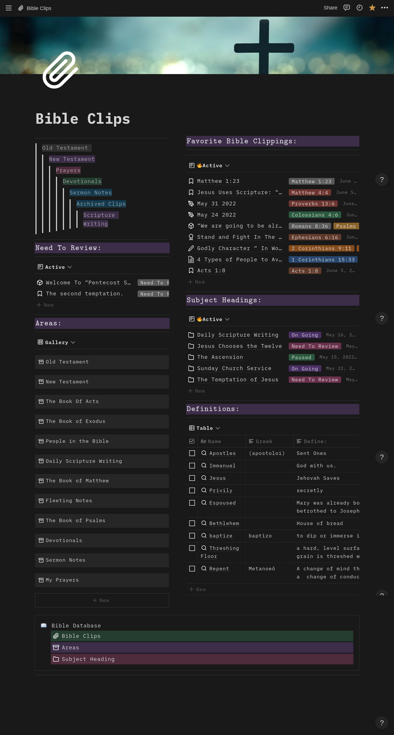Click the green Colossians 4:6 tag
Viewport: 394px width, 735px height.
[x=314, y=215]
